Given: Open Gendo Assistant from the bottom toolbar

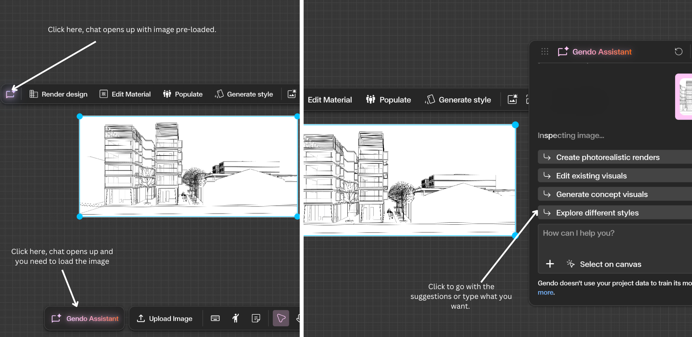Looking at the screenshot, I should 85,318.
